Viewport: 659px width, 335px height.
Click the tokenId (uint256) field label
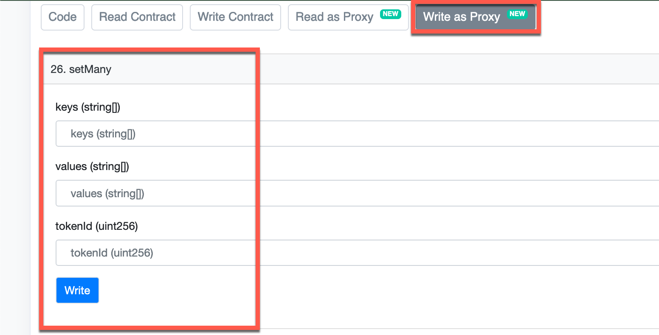coord(96,226)
